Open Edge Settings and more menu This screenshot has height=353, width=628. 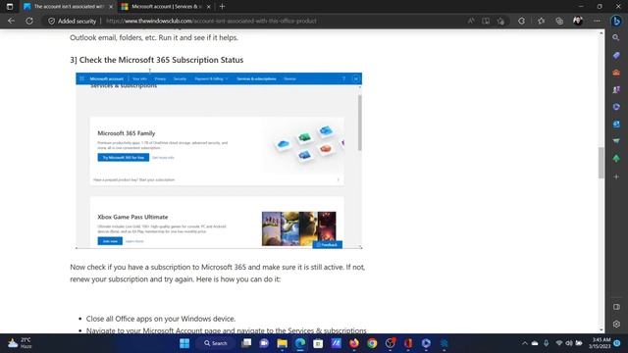tap(597, 21)
